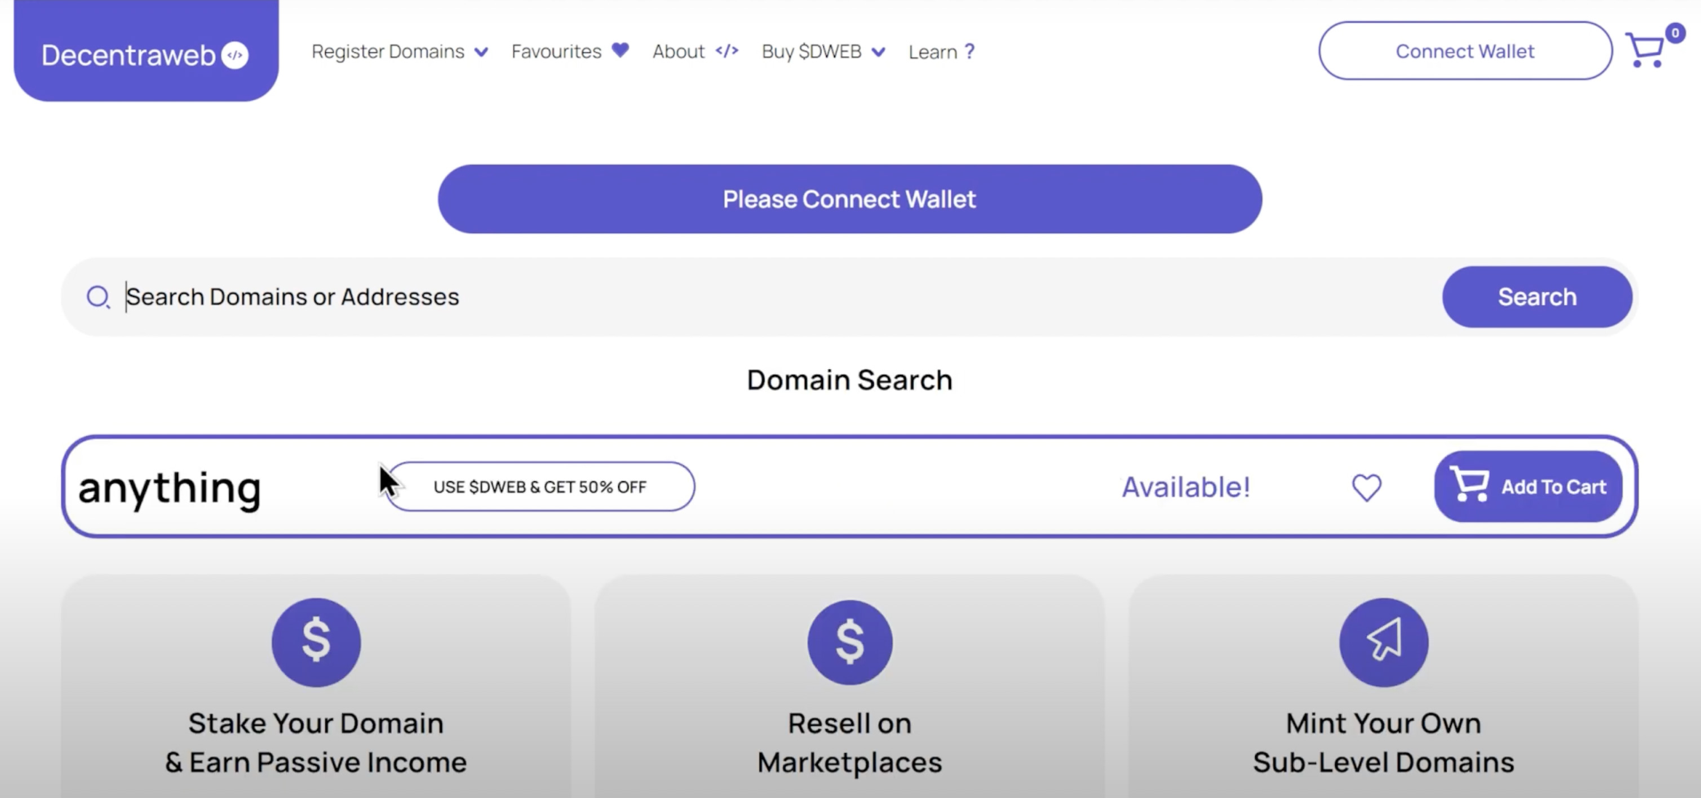Click the </> icon next to About

(727, 51)
